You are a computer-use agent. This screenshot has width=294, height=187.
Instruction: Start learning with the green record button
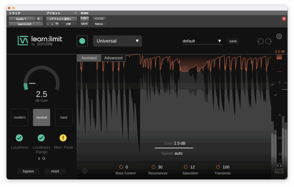coord(82,41)
